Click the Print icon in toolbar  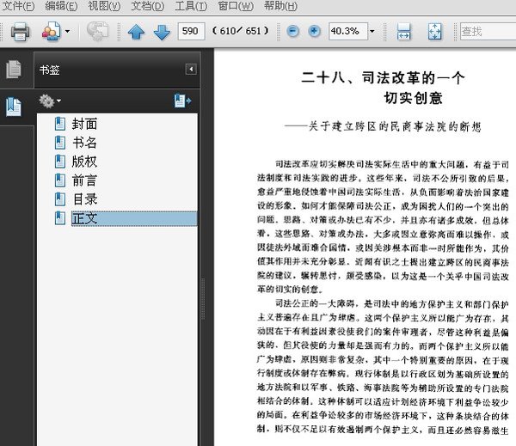pyautogui.click(x=20, y=31)
